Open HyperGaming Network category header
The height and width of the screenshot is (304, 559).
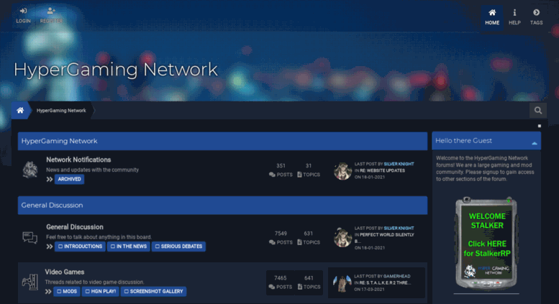coord(59,141)
